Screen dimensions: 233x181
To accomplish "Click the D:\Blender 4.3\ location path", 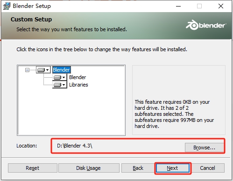I will (x=75, y=146).
